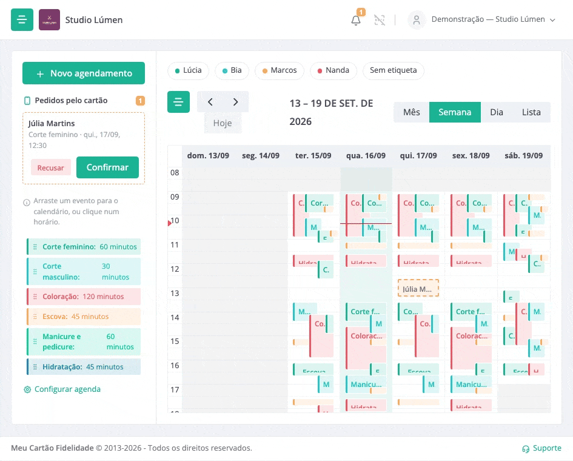Viewport: 573px width, 461px height.
Task: Grab the handle of Manicure e pedicure service
Action: [x=35, y=342]
